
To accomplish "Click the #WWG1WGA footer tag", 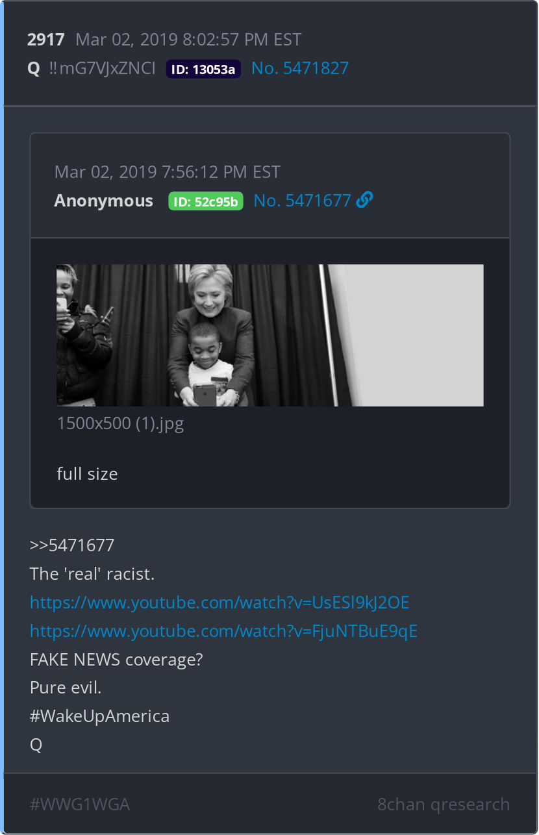I will (80, 804).
